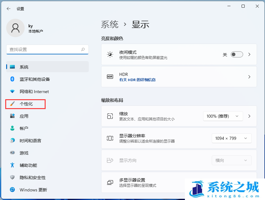
Task: Click the Apps icon in sidebar
Action: pos(12,116)
